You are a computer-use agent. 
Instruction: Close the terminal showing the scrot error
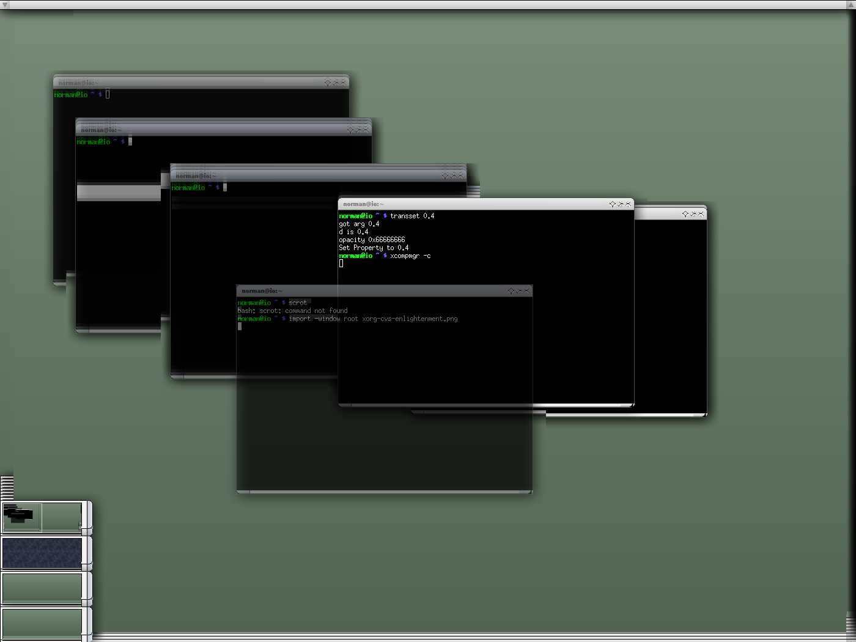click(526, 291)
